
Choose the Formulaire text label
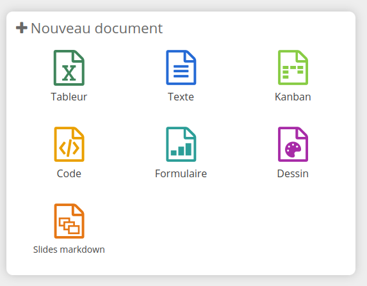[181, 173]
